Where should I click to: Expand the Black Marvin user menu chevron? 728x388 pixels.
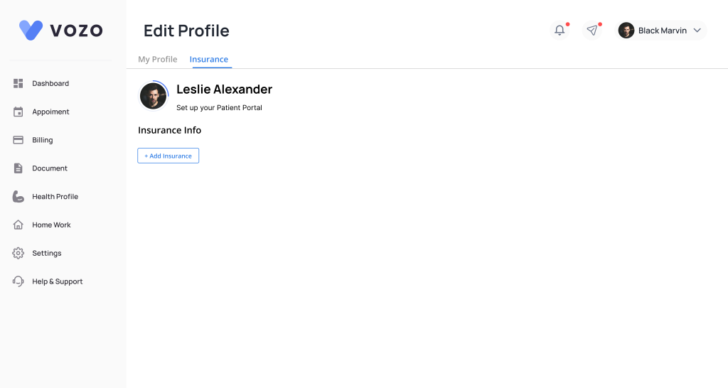pos(697,31)
